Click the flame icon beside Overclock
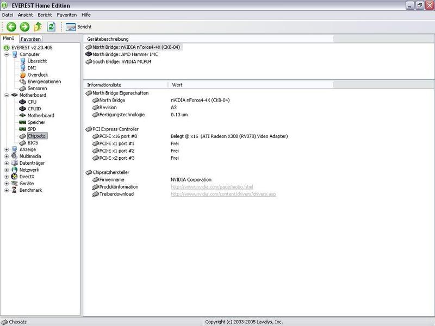This screenshot has width=435, height=326. point(23,75)
